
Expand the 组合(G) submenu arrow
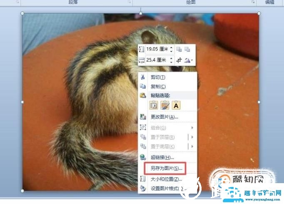[x=192, y=128]
